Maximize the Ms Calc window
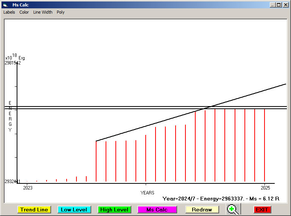 [x=279, y=5]
